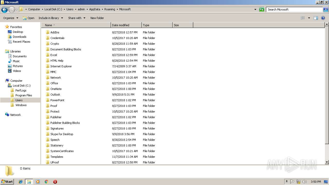Navigate to Computer in breadcrumb
Screen dimensions: 329x185
[x=34, y=9]
